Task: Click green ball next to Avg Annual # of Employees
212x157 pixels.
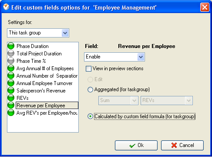Action: click(11, 68)
